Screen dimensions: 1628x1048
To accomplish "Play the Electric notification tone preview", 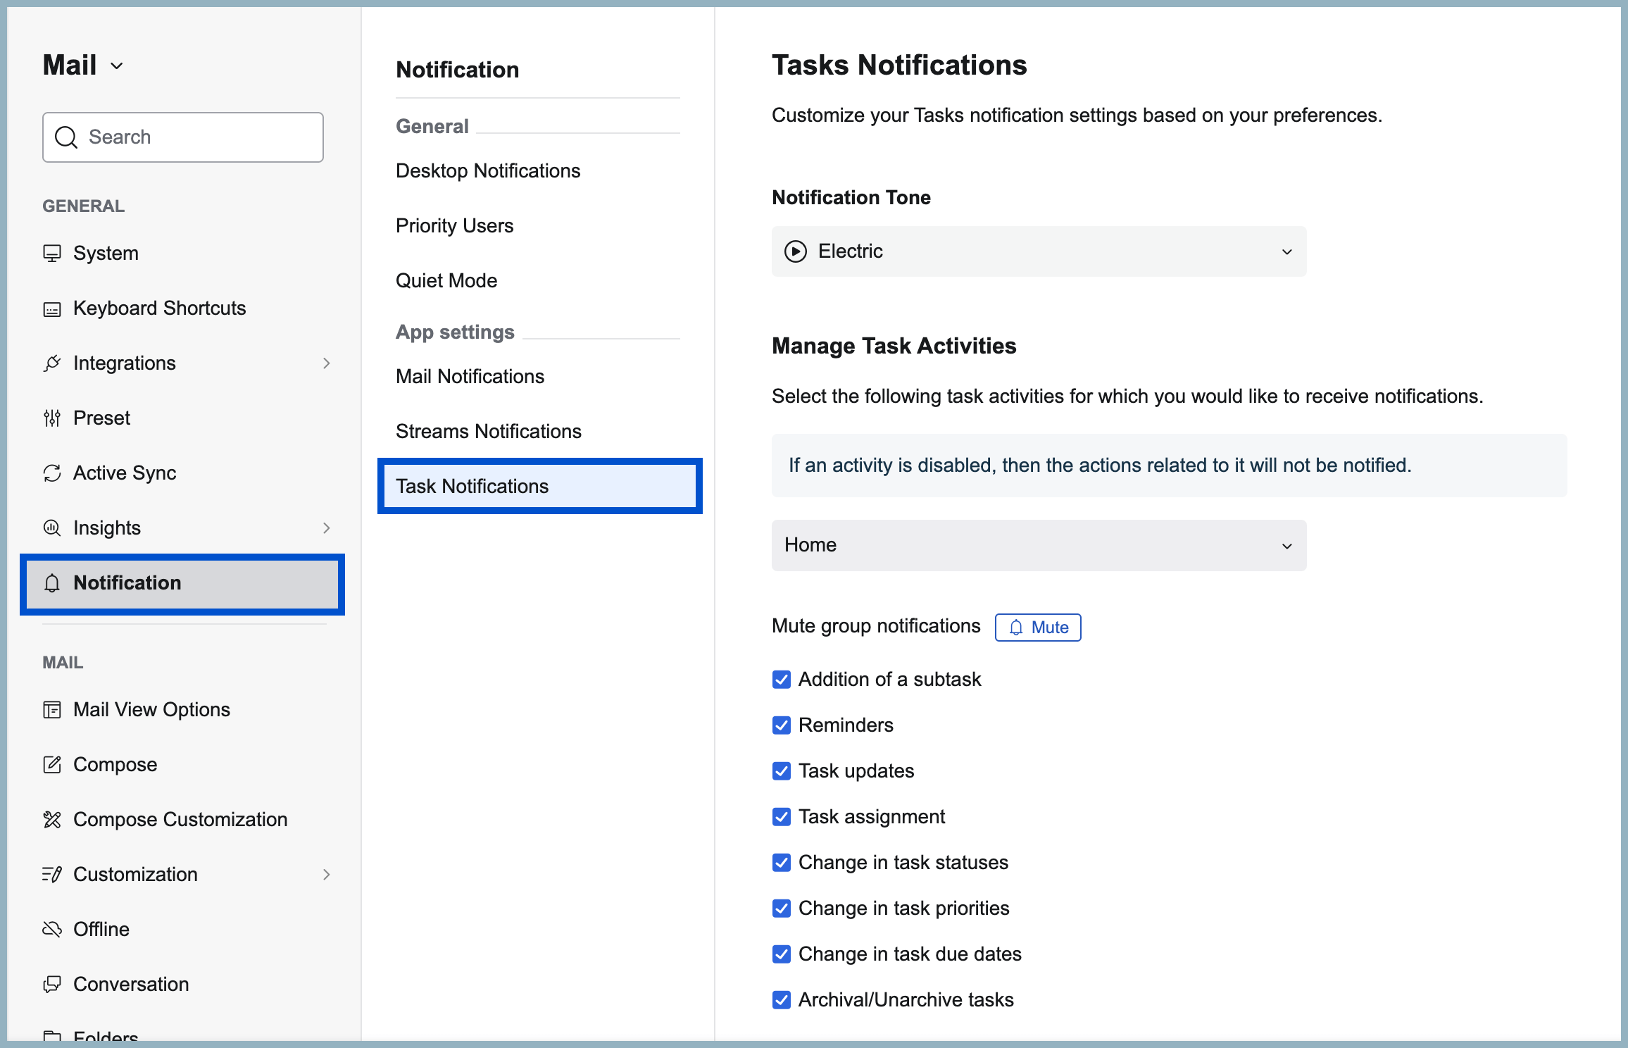I will tap(796, 251).
